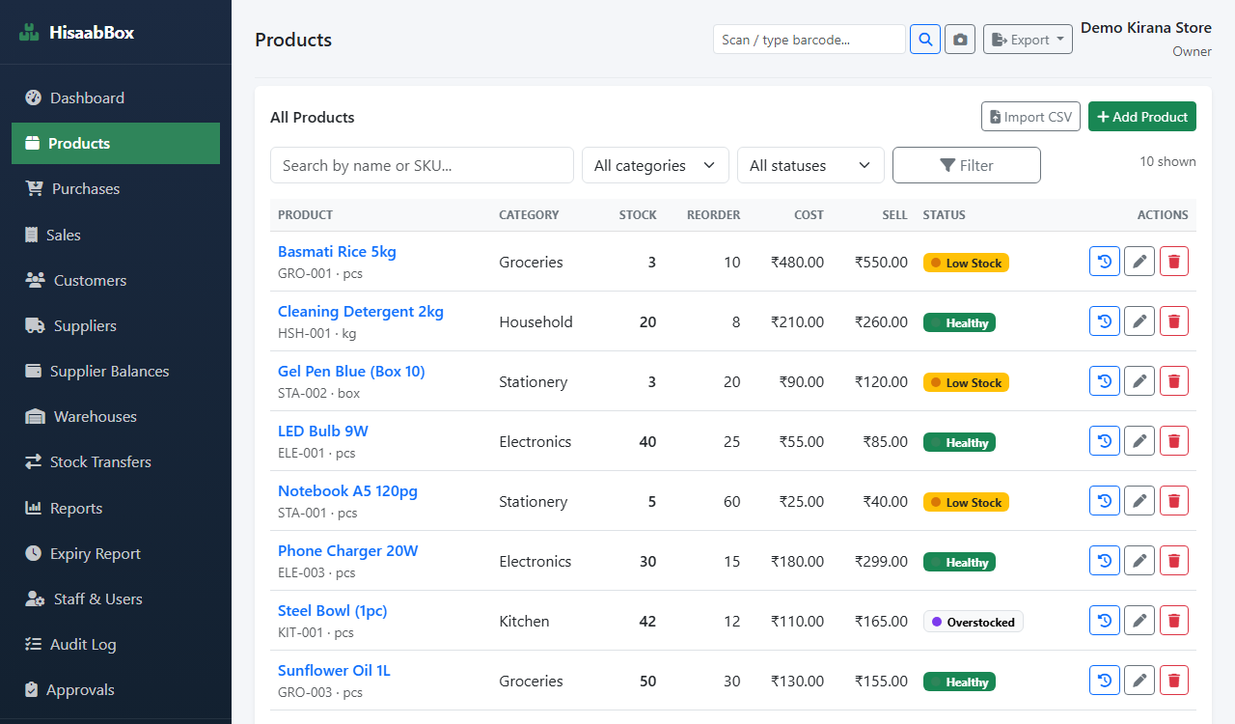Delete the Notebook A5 120pg product
This screenshot has height=724, width=1235.
1174,501
